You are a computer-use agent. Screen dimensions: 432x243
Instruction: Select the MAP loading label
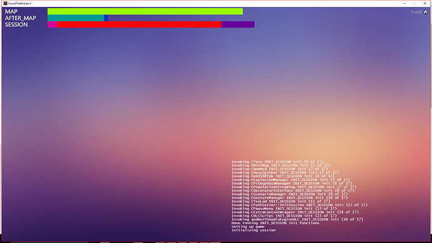[x=11, y=11]
